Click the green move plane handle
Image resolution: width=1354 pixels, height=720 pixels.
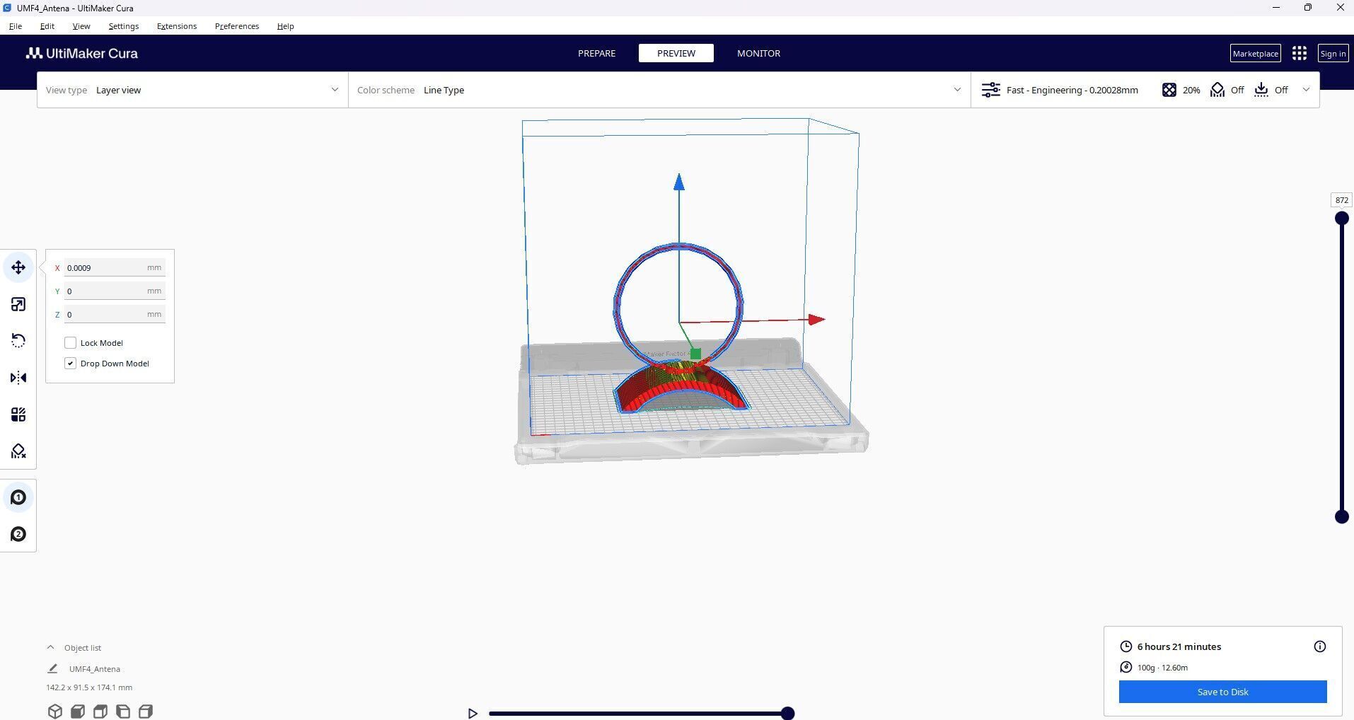[695, 354]
